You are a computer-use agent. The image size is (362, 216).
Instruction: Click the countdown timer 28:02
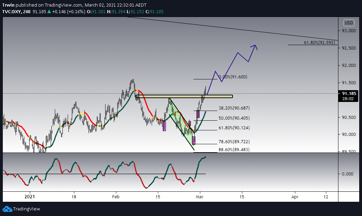click(x=348, y=99)
